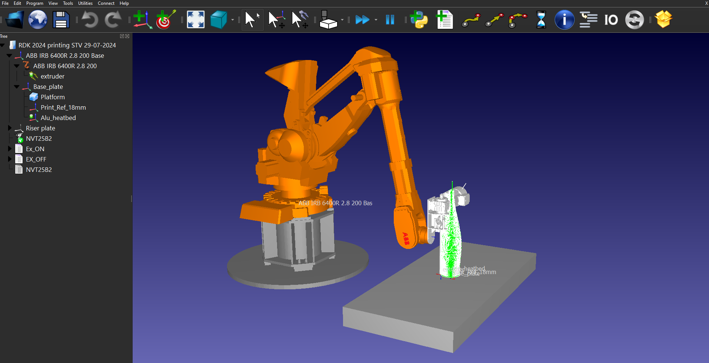The width and height of the screenshot is (709, 363).
Task: Click the Open station folder icon
Action: tap(15, 20)
